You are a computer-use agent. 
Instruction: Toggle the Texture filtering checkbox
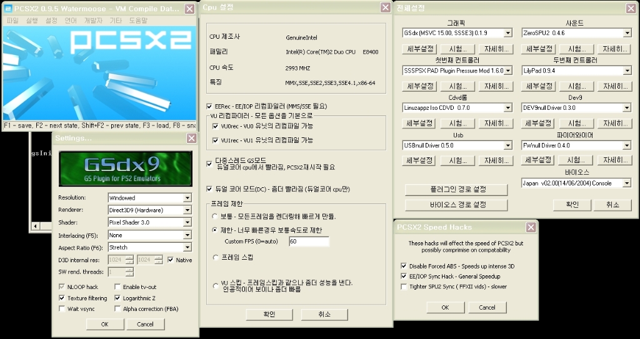(x=62, y=298)
